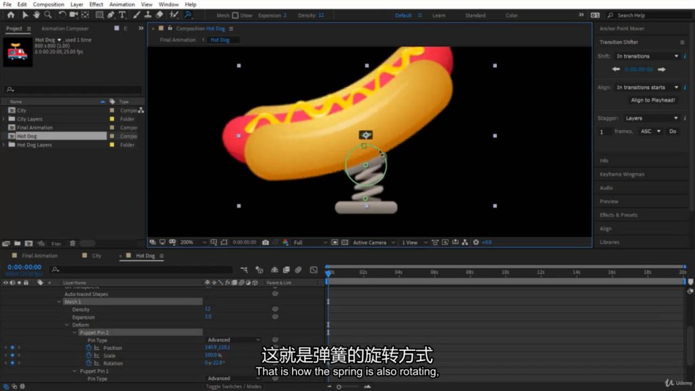Enable the Mesh Show checkbox
695x391 pixels.
tap(235, 15)
